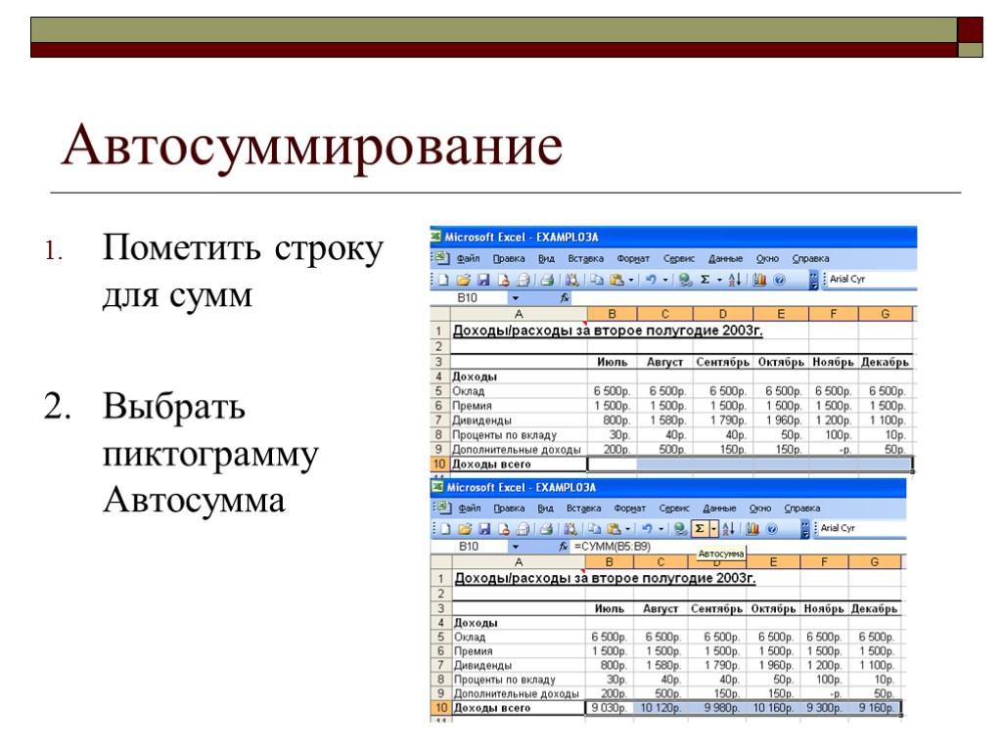
Task: Click sheet title 'Доходы/расходы' in lower Excel
Action: click(513, 578)
